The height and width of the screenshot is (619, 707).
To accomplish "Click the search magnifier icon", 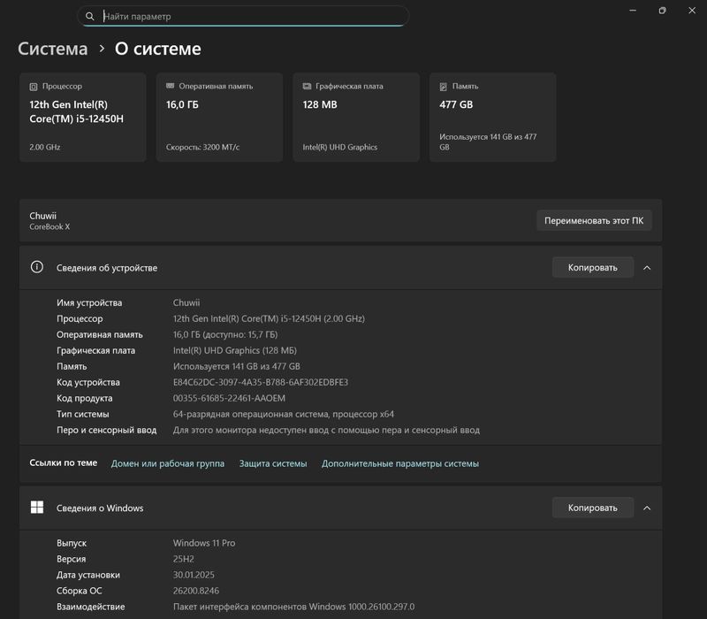I will [90, 16].
